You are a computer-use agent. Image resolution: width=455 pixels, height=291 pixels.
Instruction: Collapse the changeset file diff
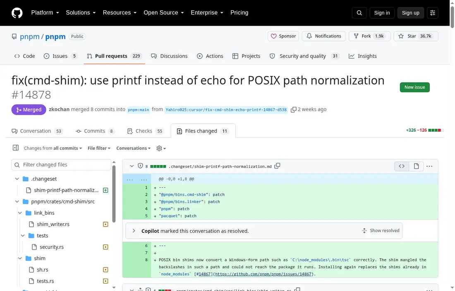132,166
